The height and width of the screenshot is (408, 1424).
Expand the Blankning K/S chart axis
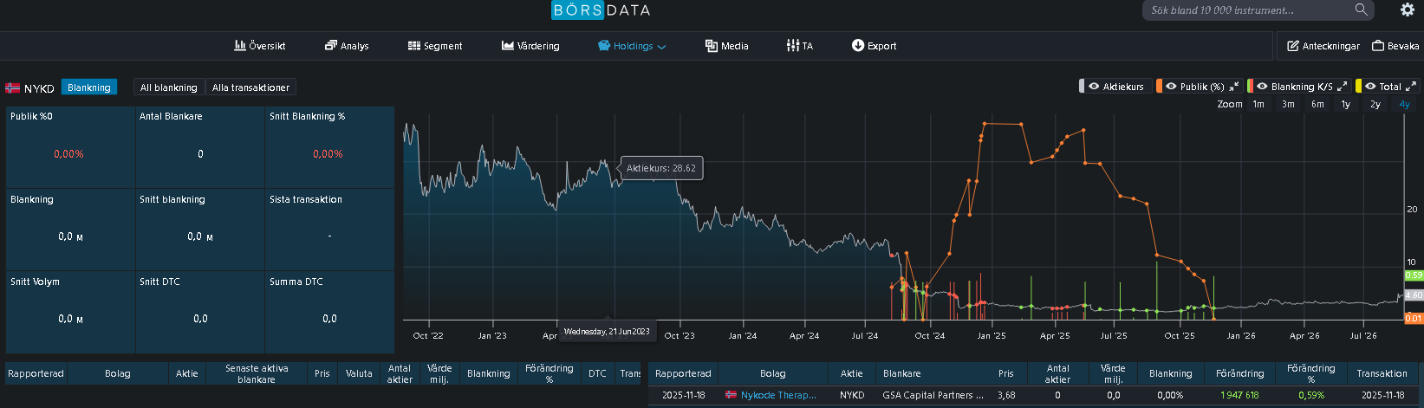point(1343,87)
